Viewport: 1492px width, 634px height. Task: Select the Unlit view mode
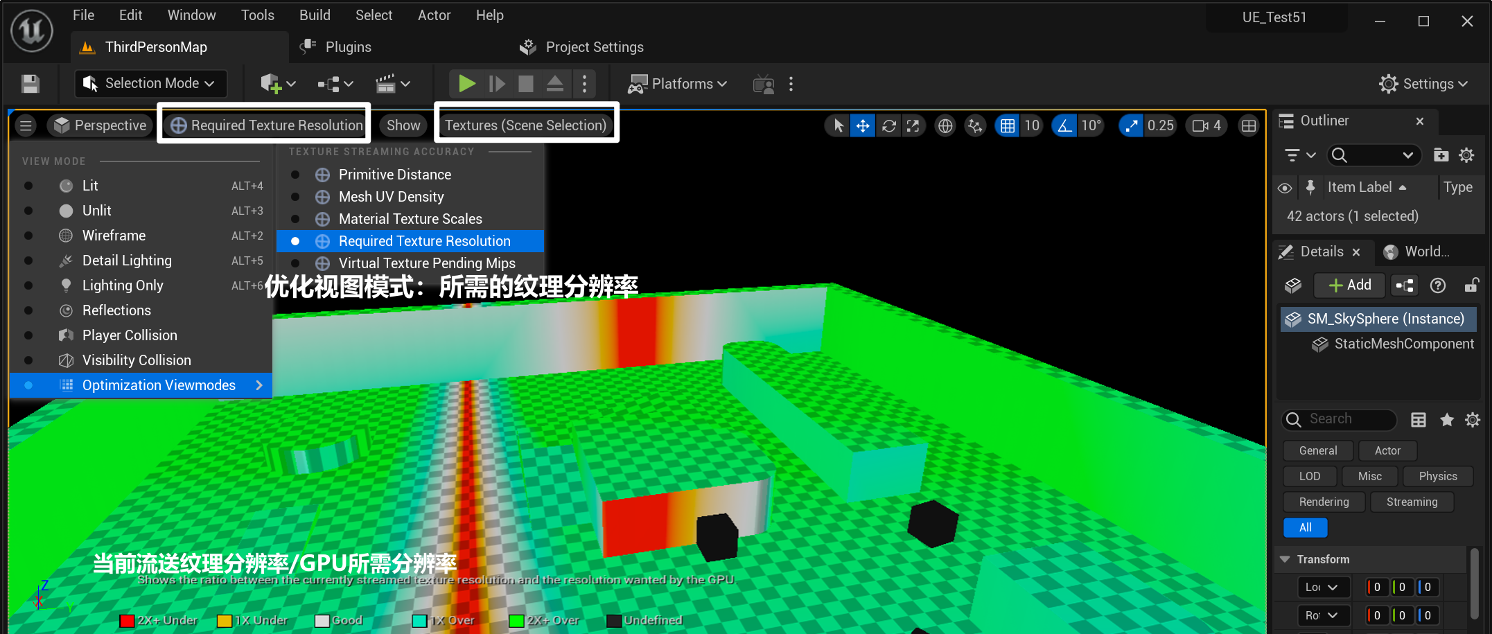(141, 211)
